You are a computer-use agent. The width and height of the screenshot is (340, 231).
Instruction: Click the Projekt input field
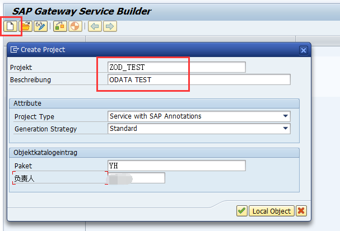click(176, 67)
